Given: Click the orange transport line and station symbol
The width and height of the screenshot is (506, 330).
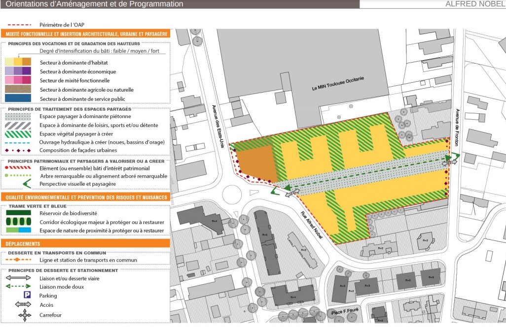Looking at the screenshot, I should 18,260.
